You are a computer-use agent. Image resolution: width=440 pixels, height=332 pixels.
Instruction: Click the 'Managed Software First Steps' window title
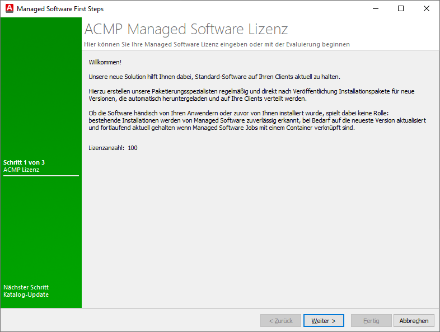(x=60, y=9)
